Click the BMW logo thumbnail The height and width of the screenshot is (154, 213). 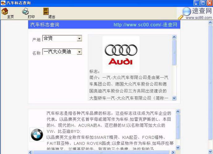pos(37,135)
